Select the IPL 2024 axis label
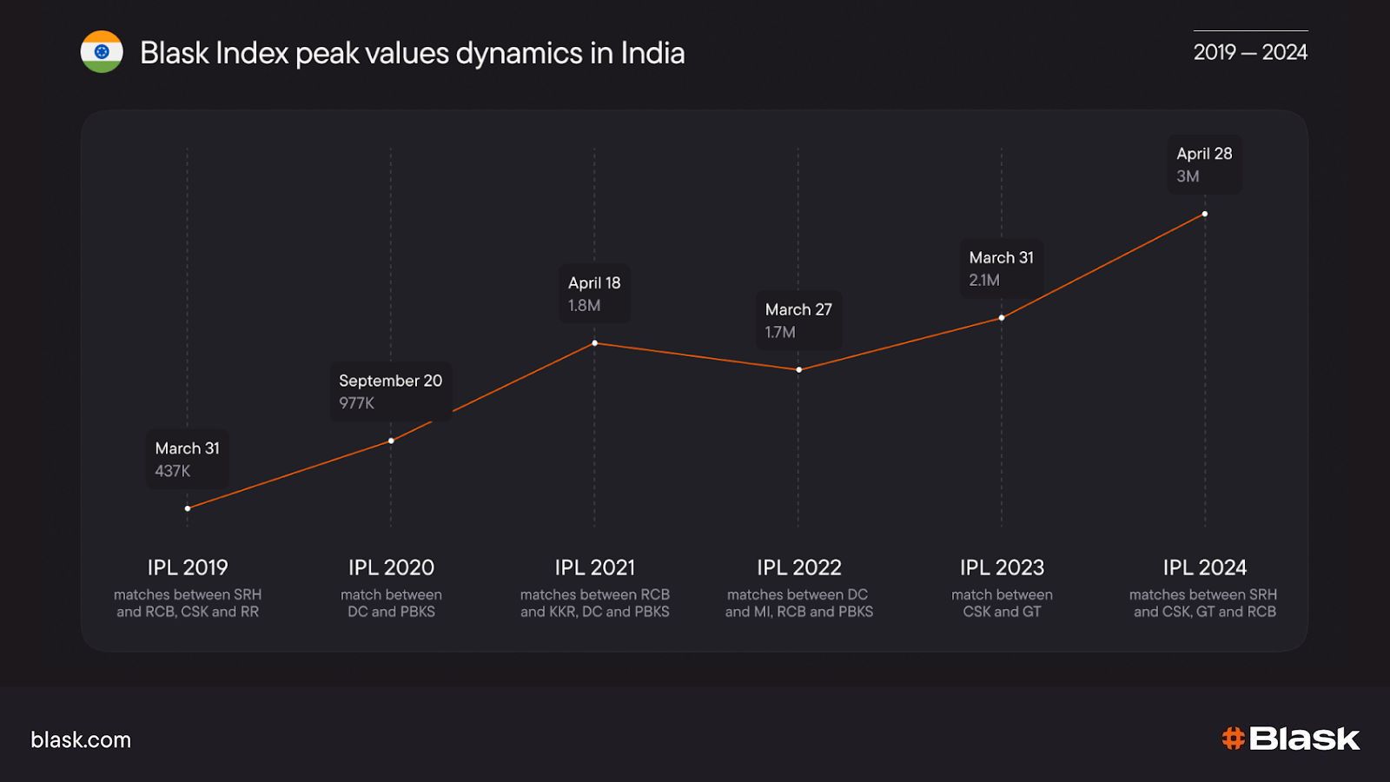 pyautogui.click(x=1205, y=567)
